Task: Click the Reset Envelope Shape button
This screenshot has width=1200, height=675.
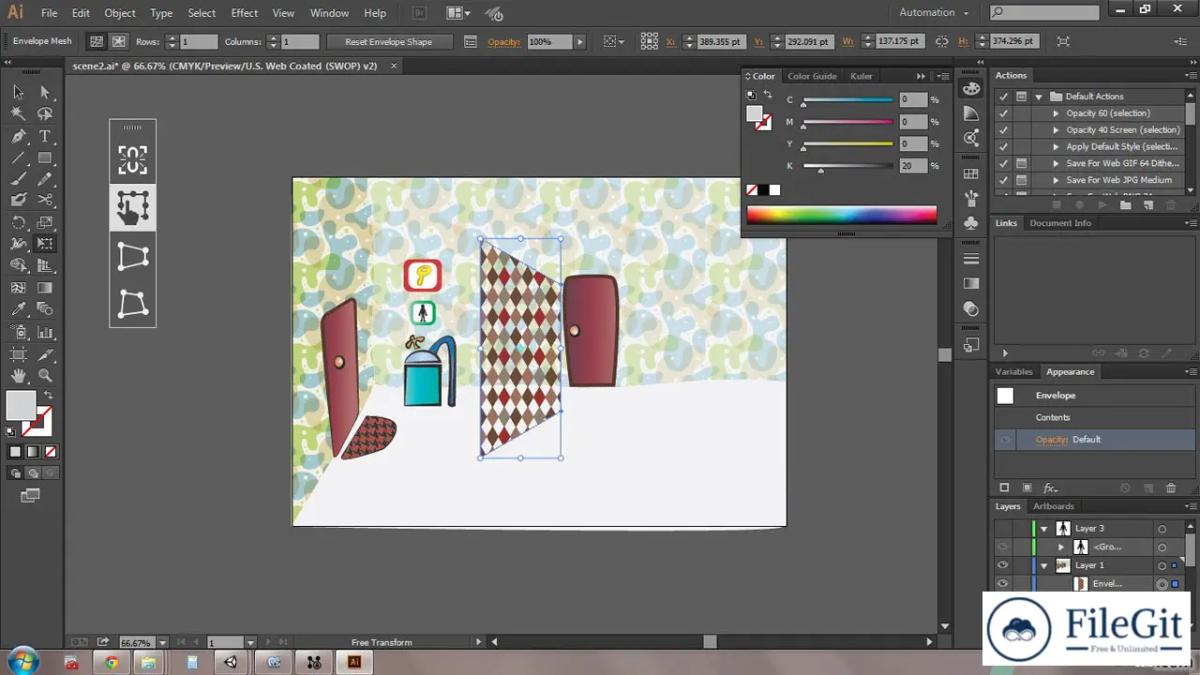Action: pyautogui.click(x=388, y=42)
